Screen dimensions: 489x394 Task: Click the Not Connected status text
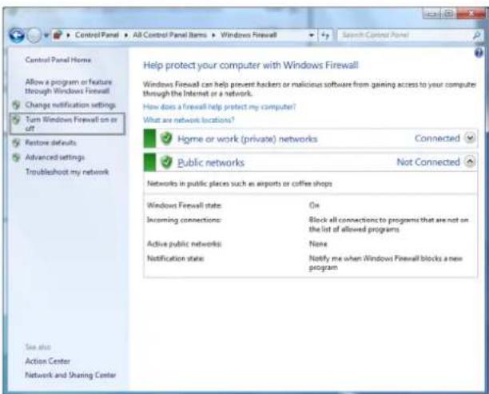[x=428, y=162]
